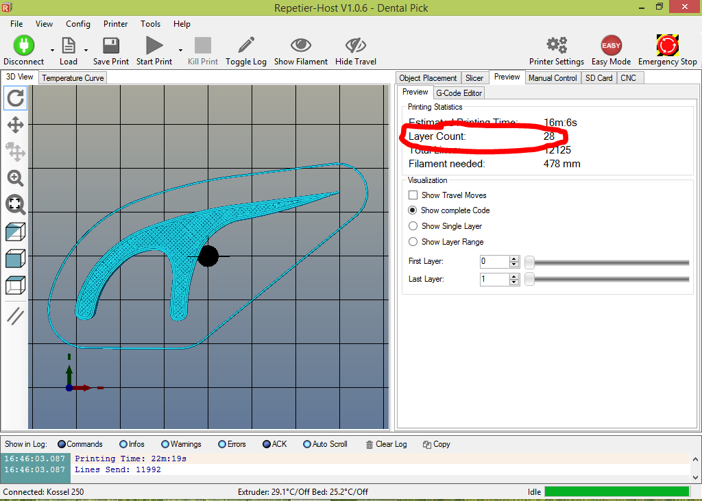
Task: Open Printer Settings gears icon
Action: [557, 45]
